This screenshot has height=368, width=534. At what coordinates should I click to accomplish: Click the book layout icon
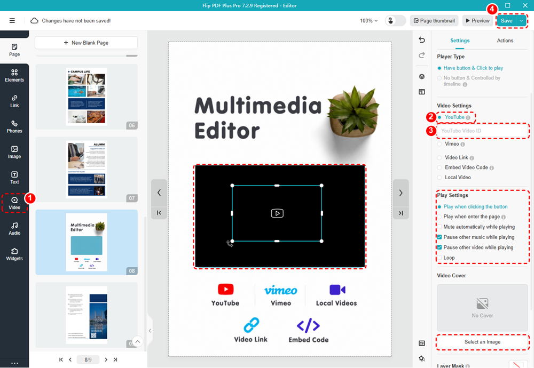tap(422, 92)
